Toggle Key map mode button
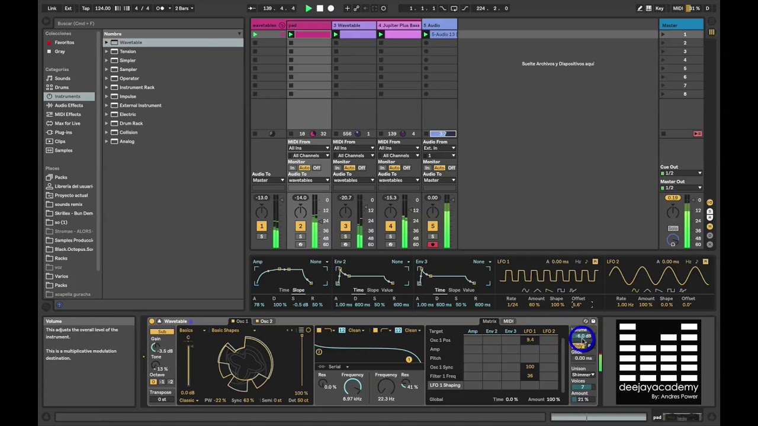Screen dimensions: 758x426 [x=659, y=8]
